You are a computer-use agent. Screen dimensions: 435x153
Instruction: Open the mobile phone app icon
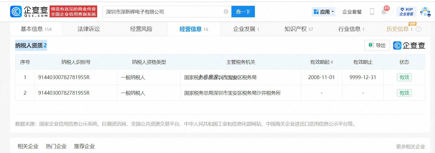click(x=372, y=12)
